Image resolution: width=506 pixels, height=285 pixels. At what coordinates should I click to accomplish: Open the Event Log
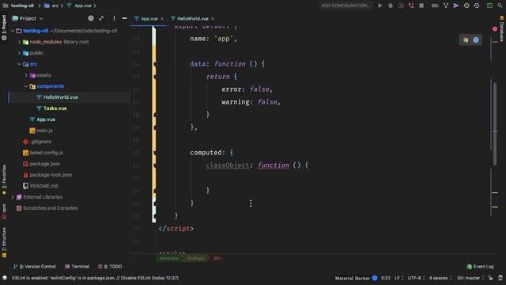[480, 267]
